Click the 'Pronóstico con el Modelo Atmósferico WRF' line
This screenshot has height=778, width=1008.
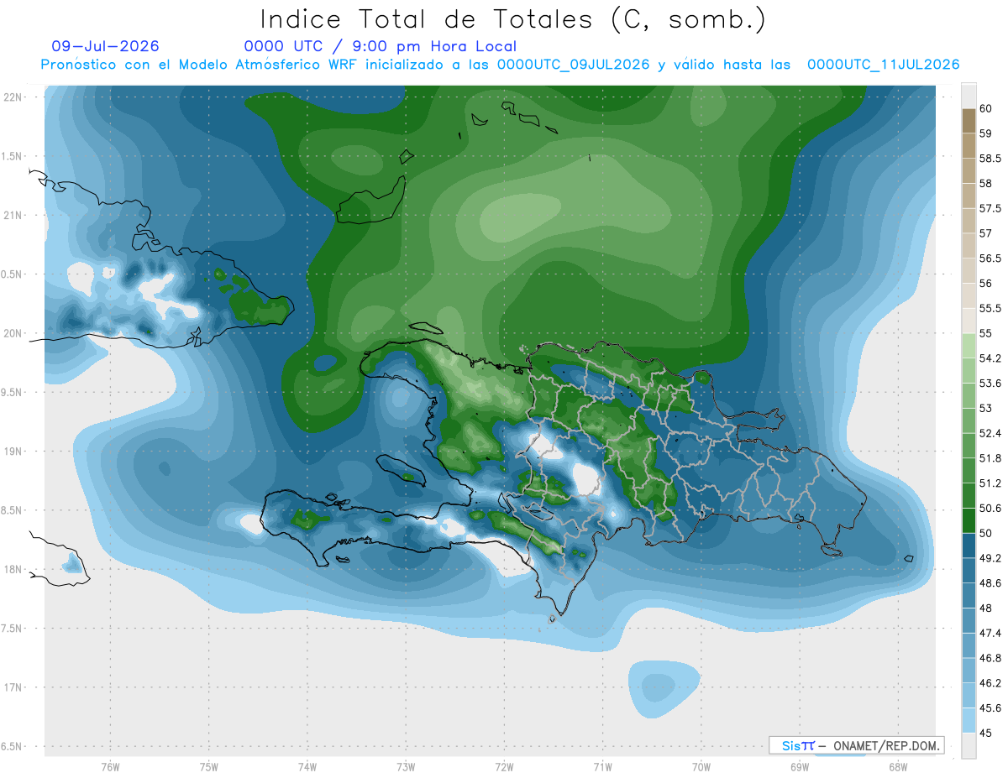point(500,65)
